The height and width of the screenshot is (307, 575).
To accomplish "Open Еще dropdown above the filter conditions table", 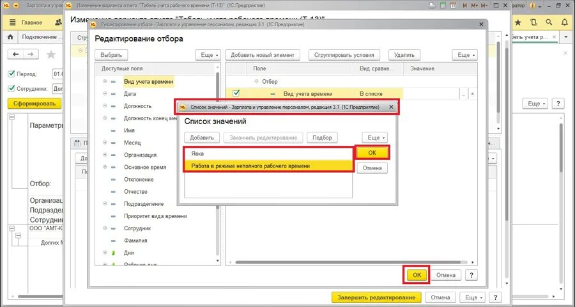I will 464,55.
